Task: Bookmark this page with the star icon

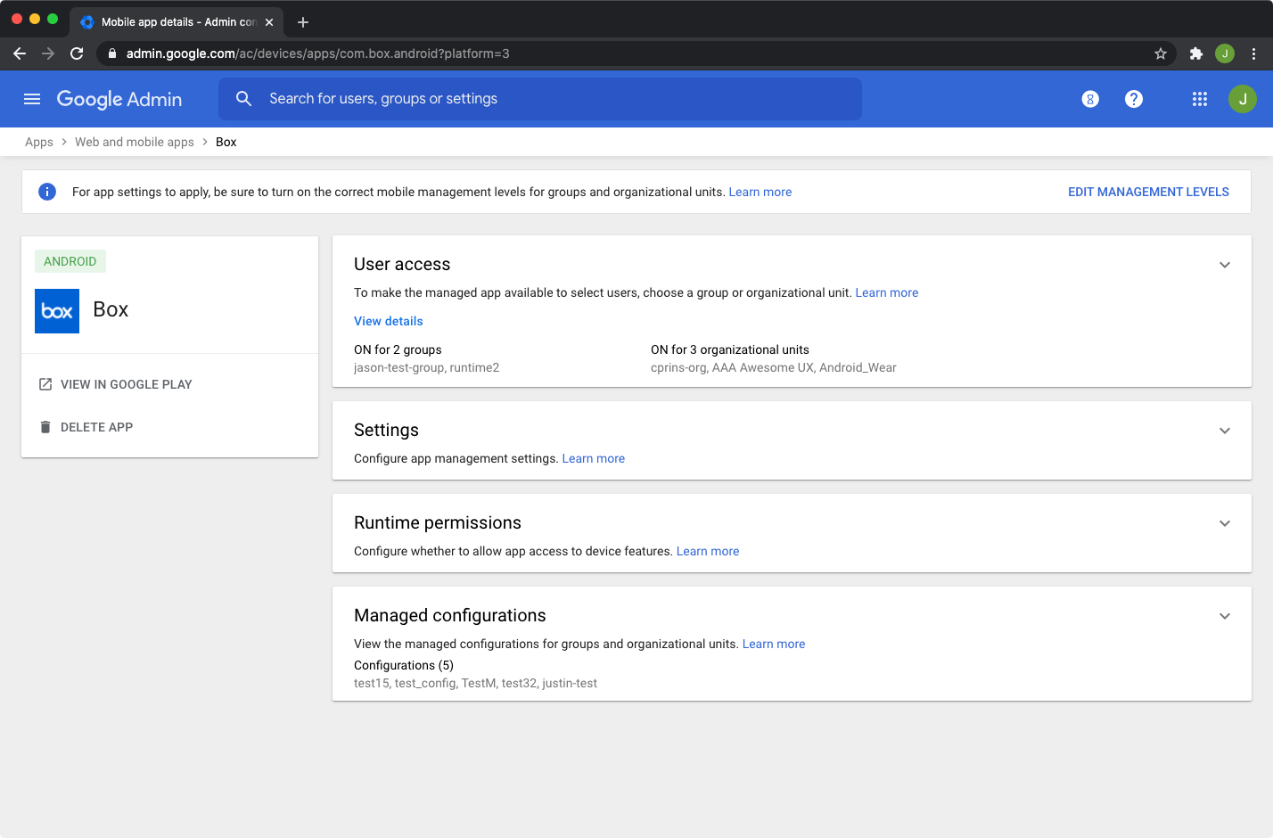Action: pos(1161,53)
